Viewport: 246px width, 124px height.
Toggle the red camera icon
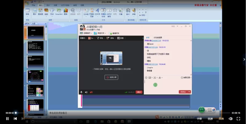coord(91,92)
